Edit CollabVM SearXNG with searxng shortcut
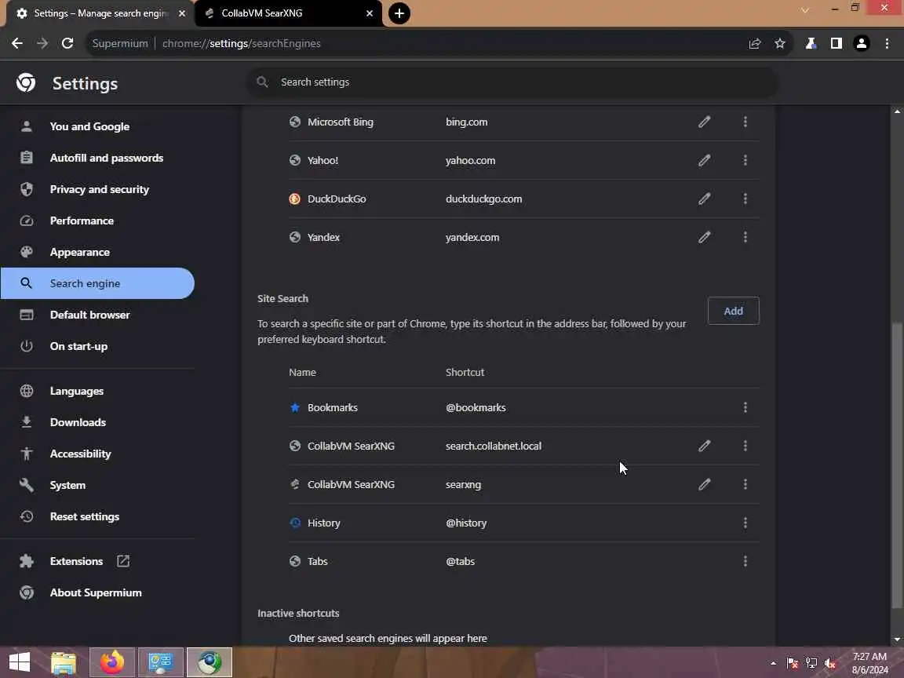Viewport: 904px width, 678px height. pyautogui.click(x=704, y=484)
